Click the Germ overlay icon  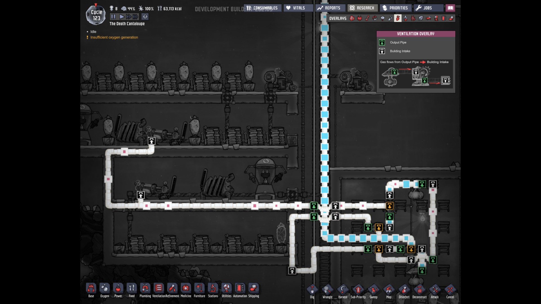[413, 18]
